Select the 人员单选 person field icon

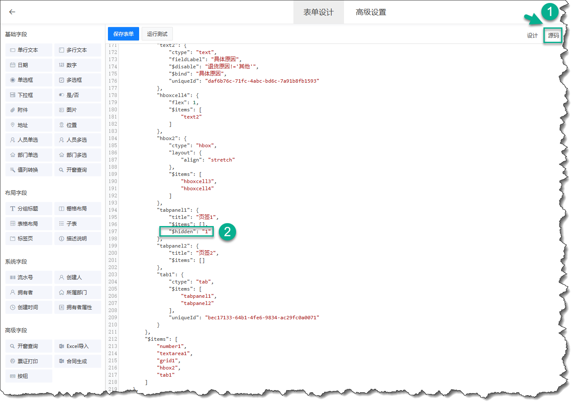click(13, 140)
